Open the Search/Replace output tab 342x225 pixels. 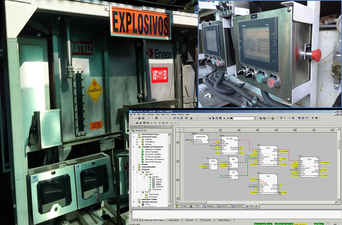tap(224, 220)
